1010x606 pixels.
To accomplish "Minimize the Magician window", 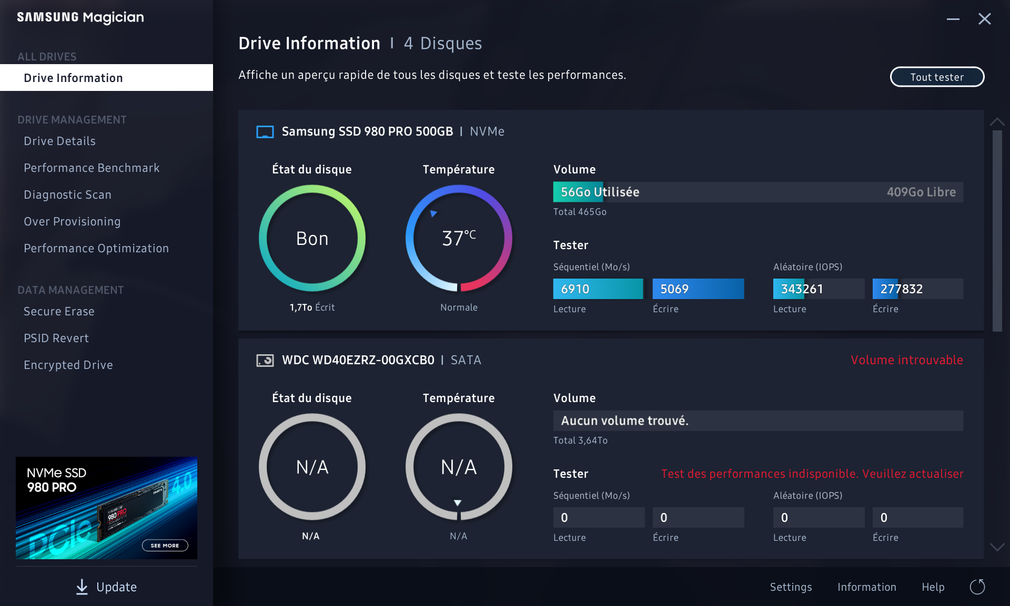I will click(x=953, y=19).
